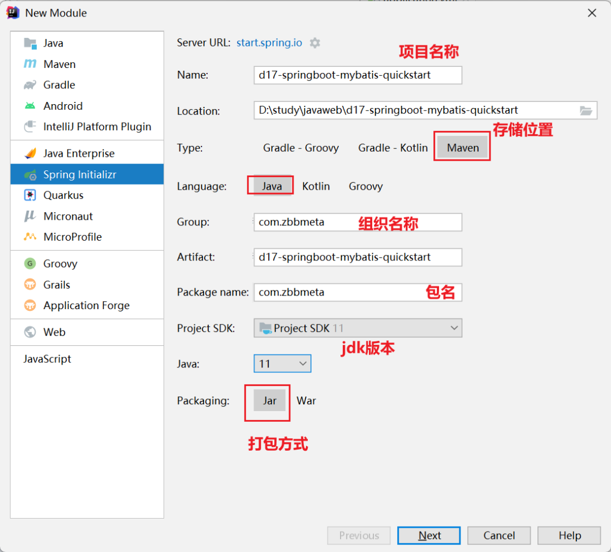611x552 pixels.
Task: Open the Project SDK dropdown
Action: 358,328
